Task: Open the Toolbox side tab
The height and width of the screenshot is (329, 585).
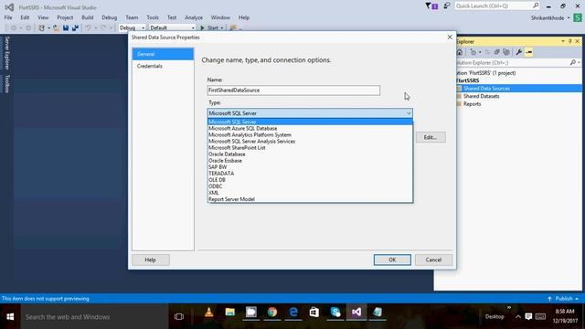Action: tap(6, 84)
